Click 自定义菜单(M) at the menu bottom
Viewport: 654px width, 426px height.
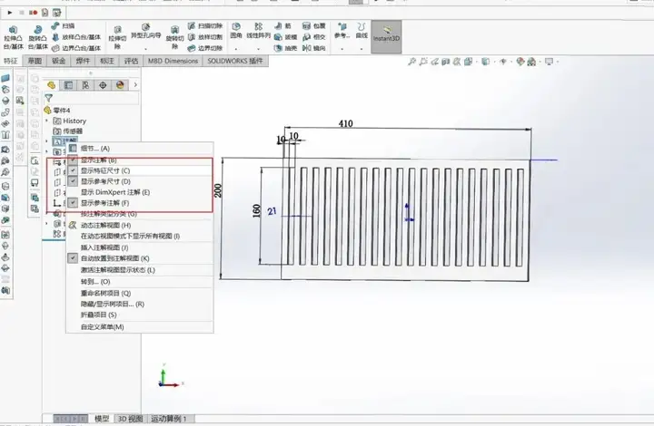coord(102,326)
